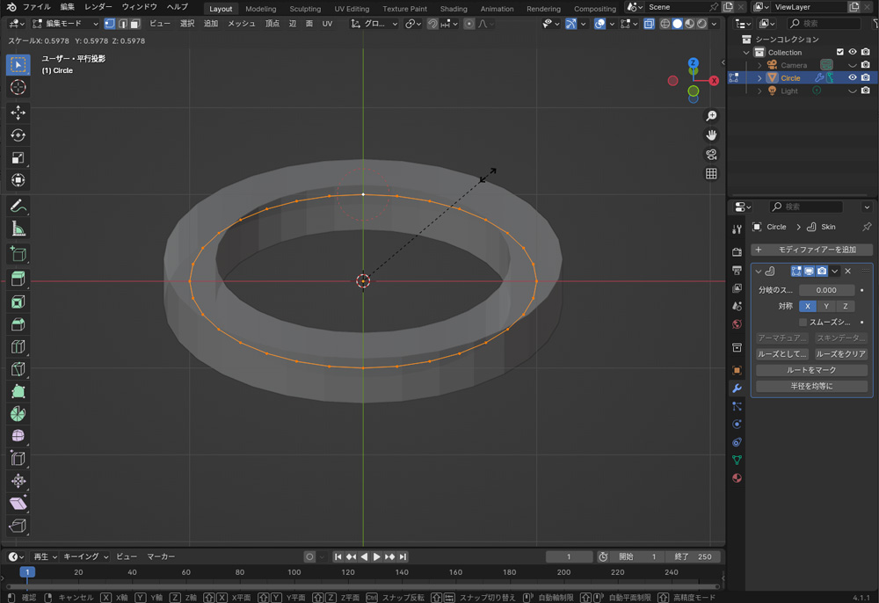The height and width of the screenshot is (603, 879).
Task: Select the Move tool in the left toolbar
Action: pyautogui.click(x=18, y=113)
